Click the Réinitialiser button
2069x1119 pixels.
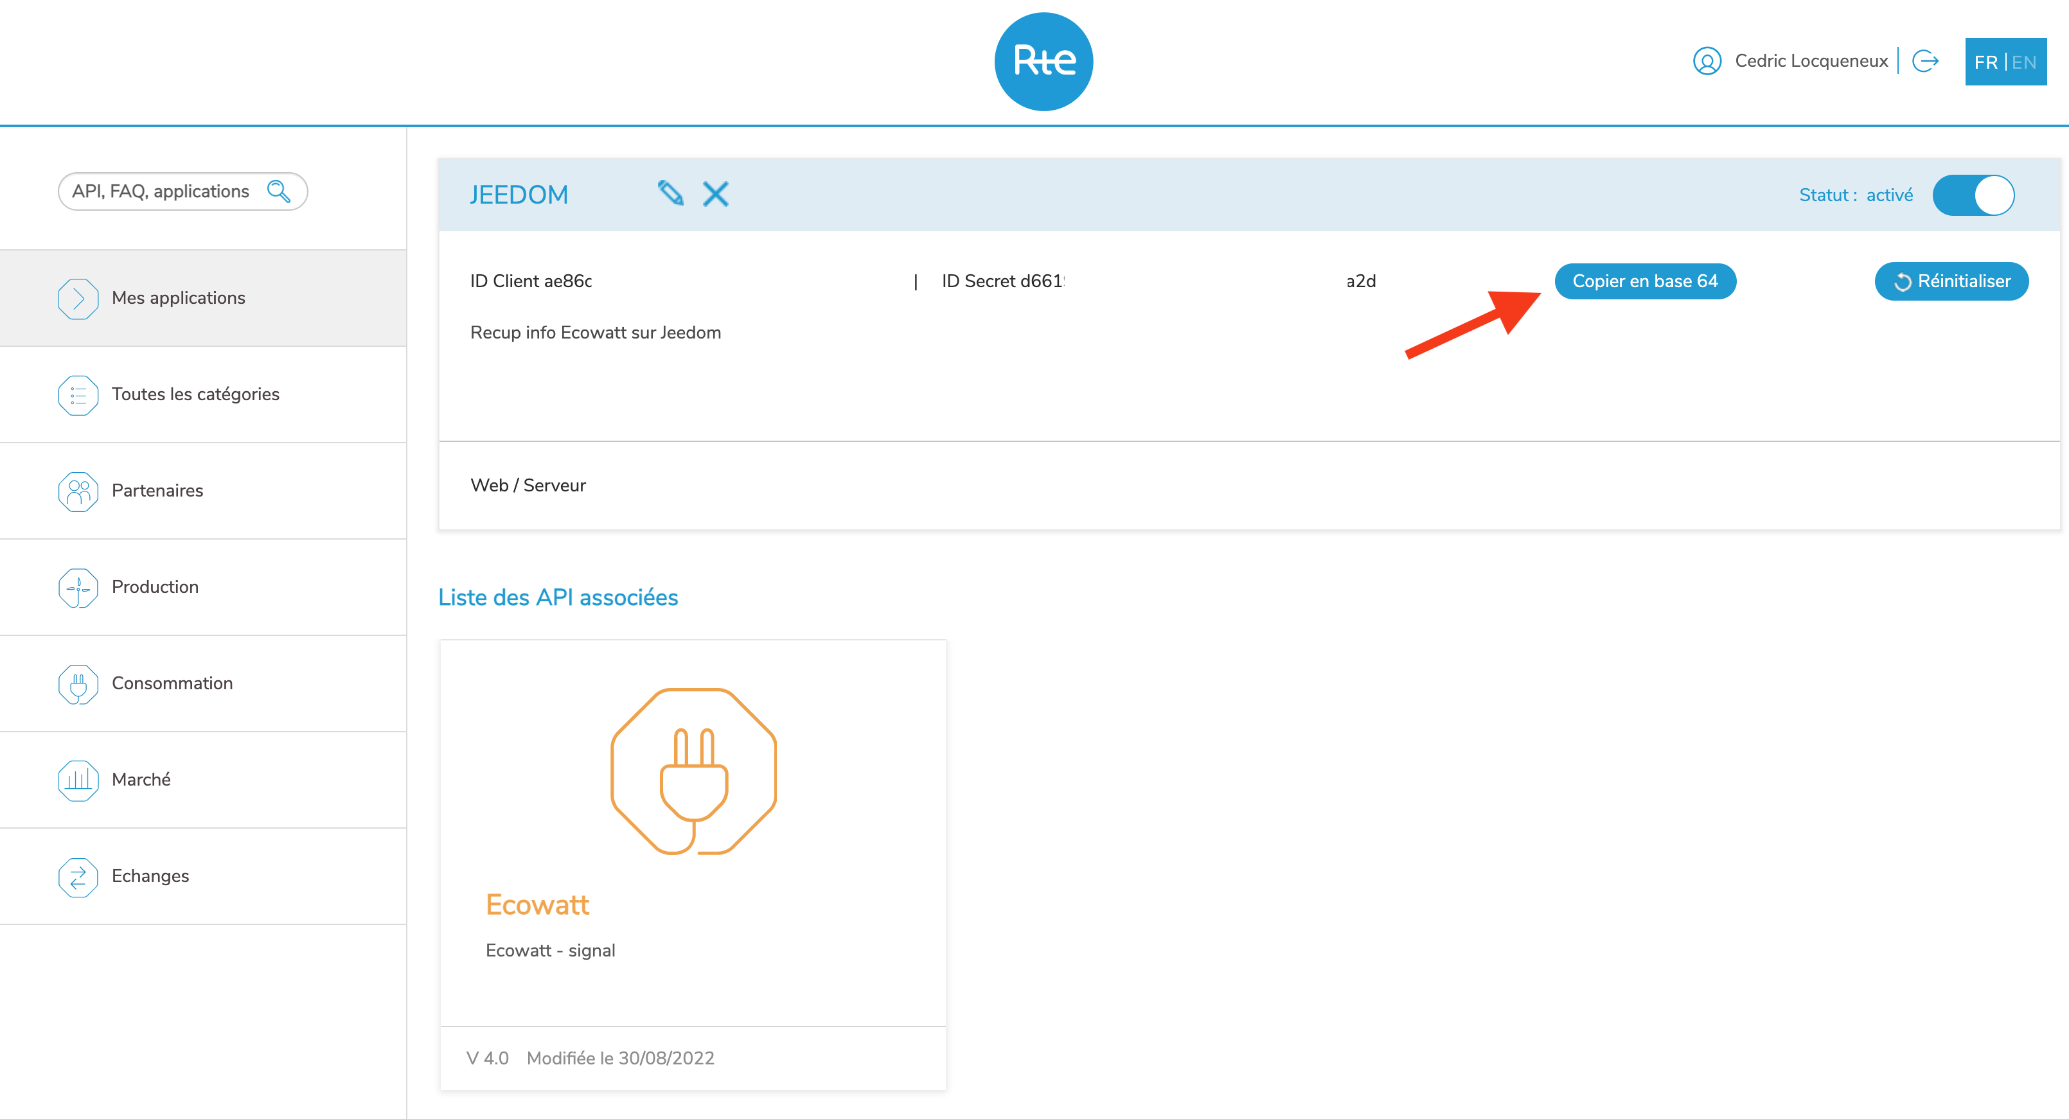coord(1951,281)
